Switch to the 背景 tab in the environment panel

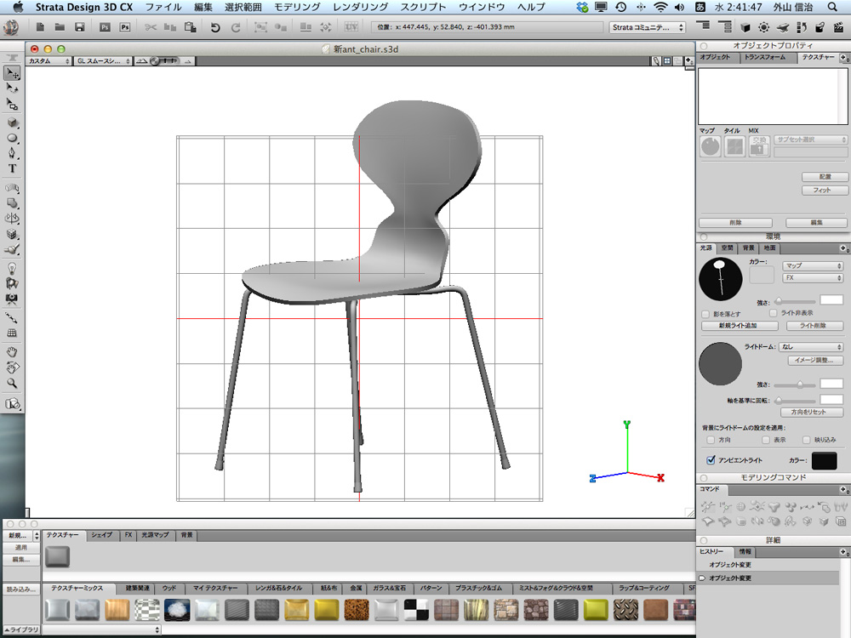point(748,248)
